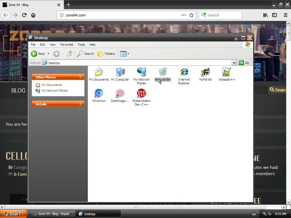Open the File menu
Viewport: 291px width, 218px height.
point(33,45)
